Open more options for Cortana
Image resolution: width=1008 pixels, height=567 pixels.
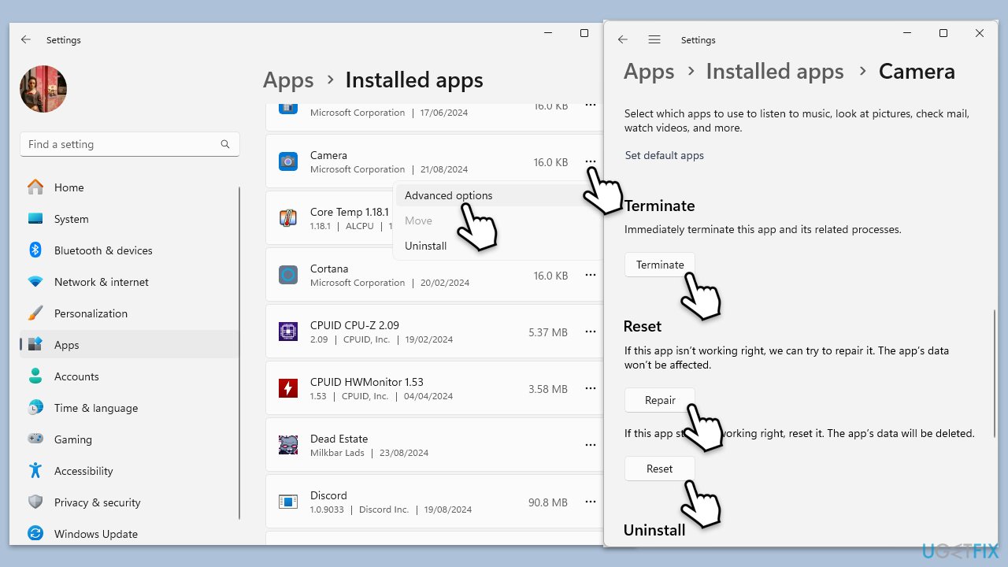590,276
